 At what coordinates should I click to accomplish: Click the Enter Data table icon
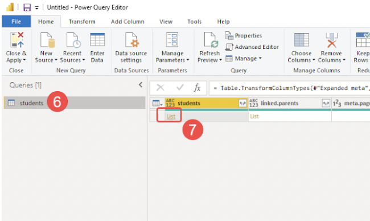point(97,40)
